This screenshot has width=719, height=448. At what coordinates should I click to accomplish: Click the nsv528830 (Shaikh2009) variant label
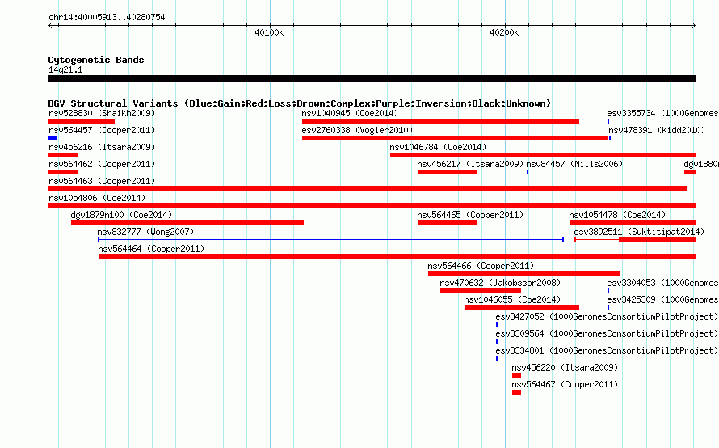[102, 113]
